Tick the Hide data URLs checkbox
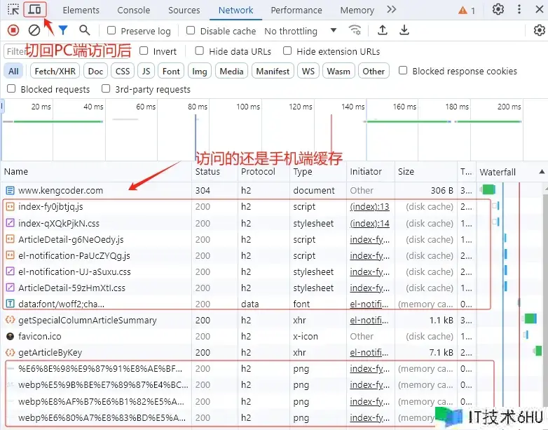This screenshot has height=430, width=548. 200,51
